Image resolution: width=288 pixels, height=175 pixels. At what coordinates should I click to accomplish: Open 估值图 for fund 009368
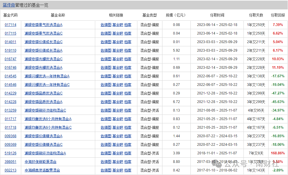[x=106, y=136]
